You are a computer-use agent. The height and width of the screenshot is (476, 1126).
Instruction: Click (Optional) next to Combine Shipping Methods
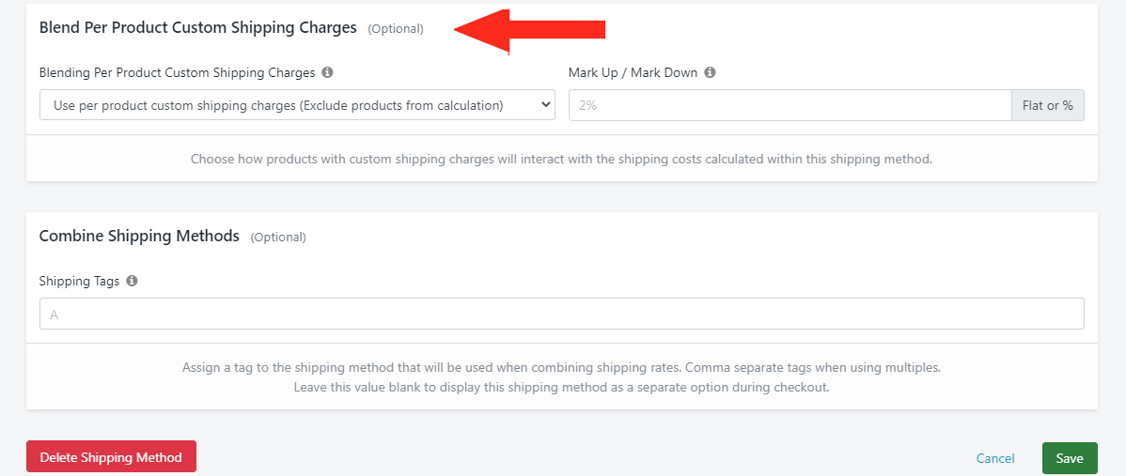[278, 238]
